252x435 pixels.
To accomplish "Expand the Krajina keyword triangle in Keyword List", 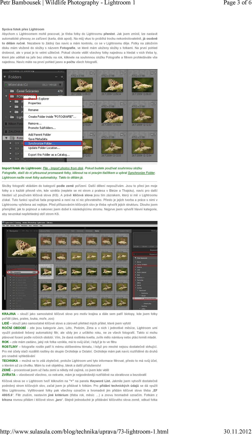I will tap(135, 267).
